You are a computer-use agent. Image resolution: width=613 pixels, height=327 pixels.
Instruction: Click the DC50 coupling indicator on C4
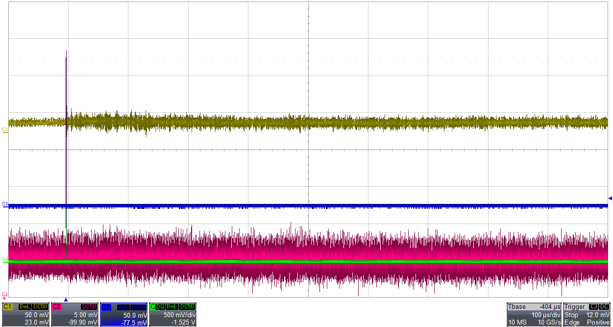pyautogui.click(x=187, y=307)
